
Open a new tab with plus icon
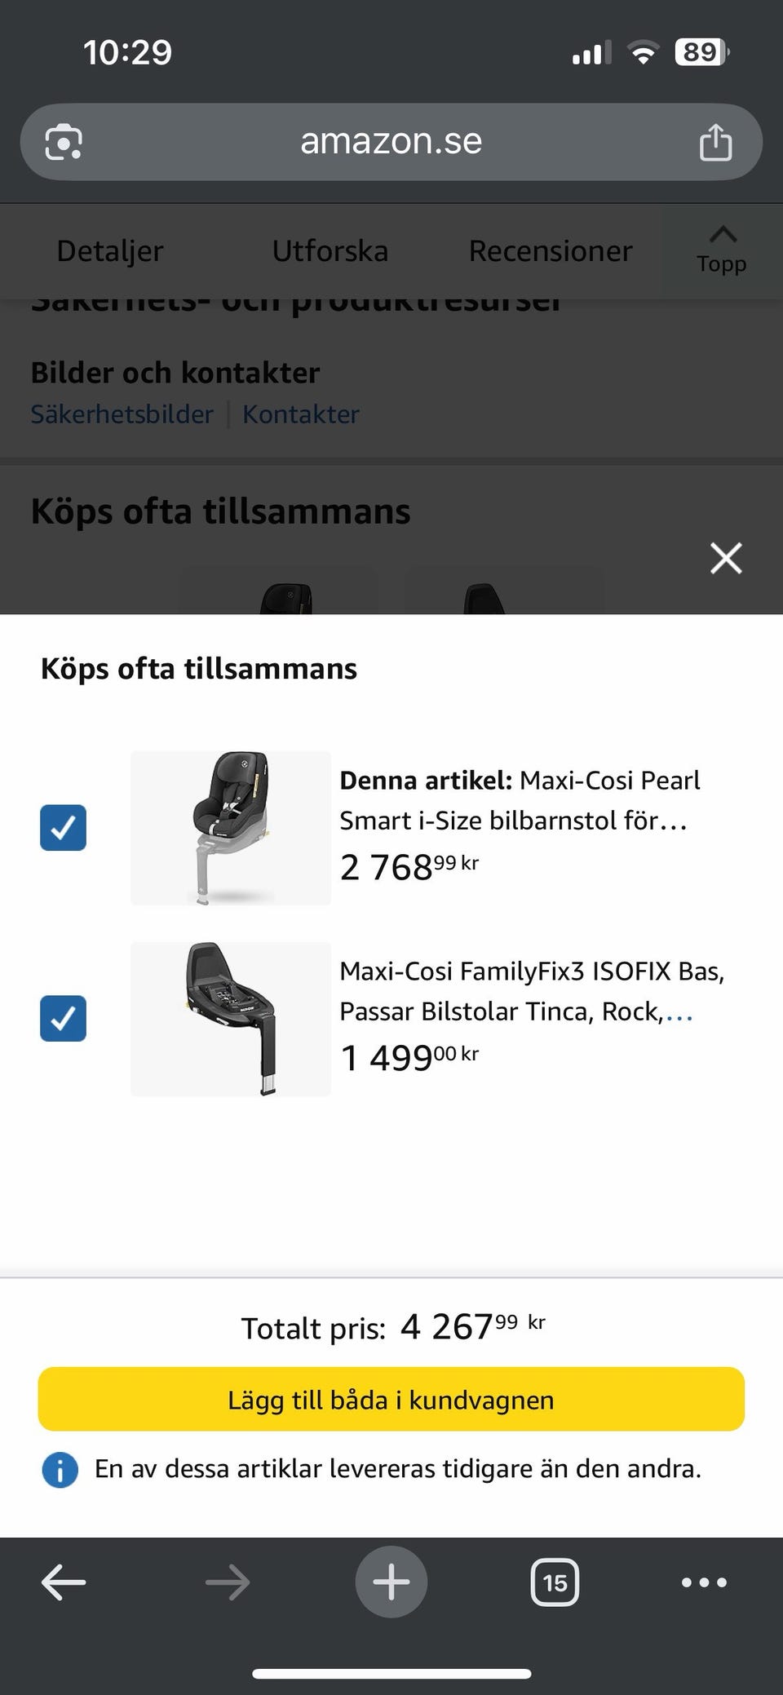(x=391, y=1582)
